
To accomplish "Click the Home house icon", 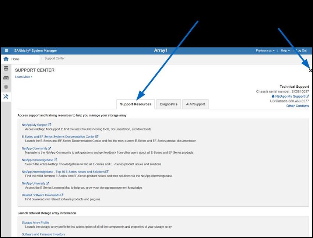I will [6, 59].
